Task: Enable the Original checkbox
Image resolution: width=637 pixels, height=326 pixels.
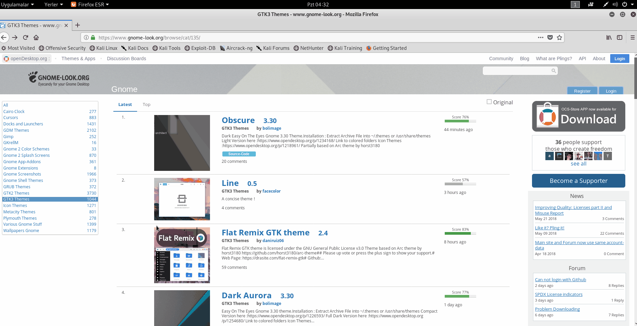Action: (489, 102)
